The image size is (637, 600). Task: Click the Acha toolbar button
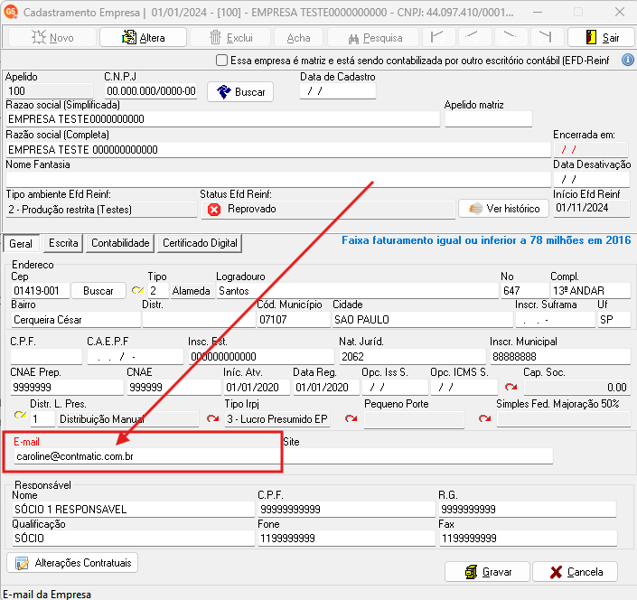[x=298, y=38]
